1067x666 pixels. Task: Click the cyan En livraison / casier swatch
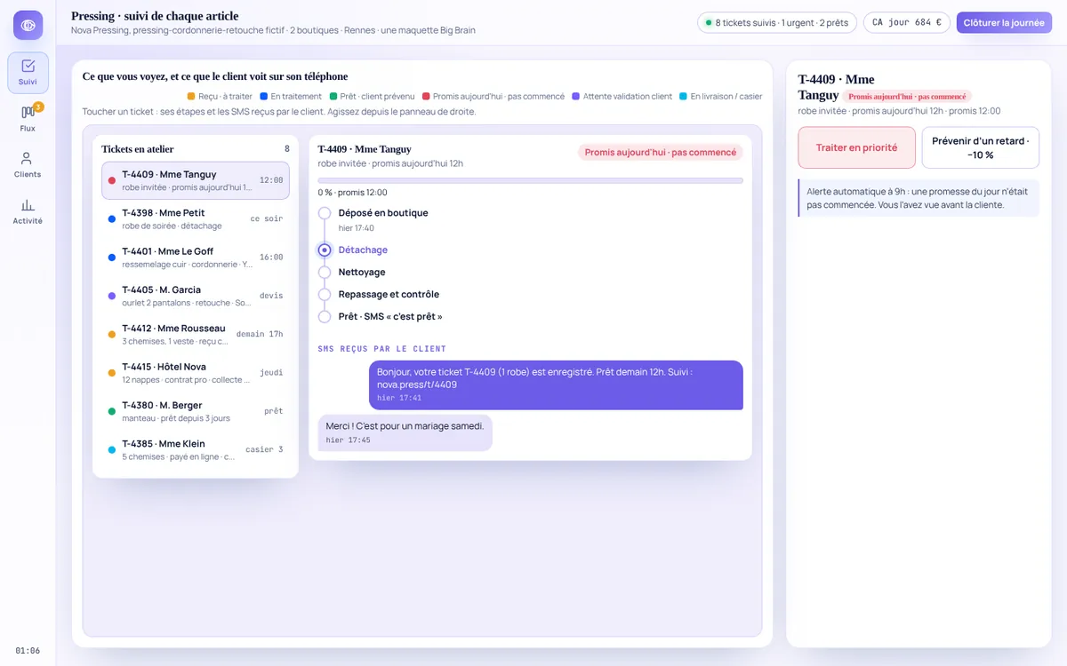point(683,96)
